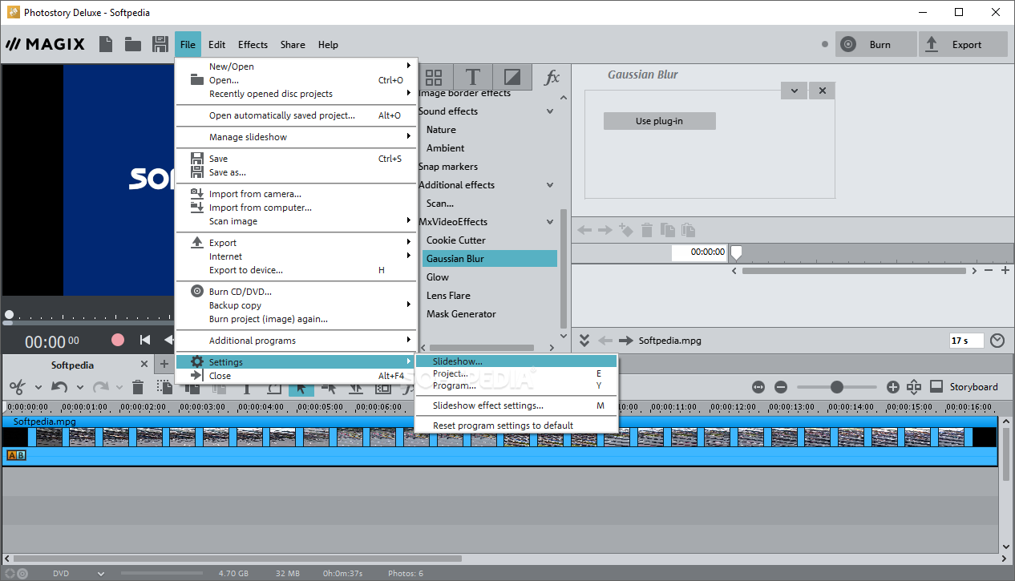Open the Share menu
Image resolution: width=1015 pixels, height=581 pixels.
point(293,45)
